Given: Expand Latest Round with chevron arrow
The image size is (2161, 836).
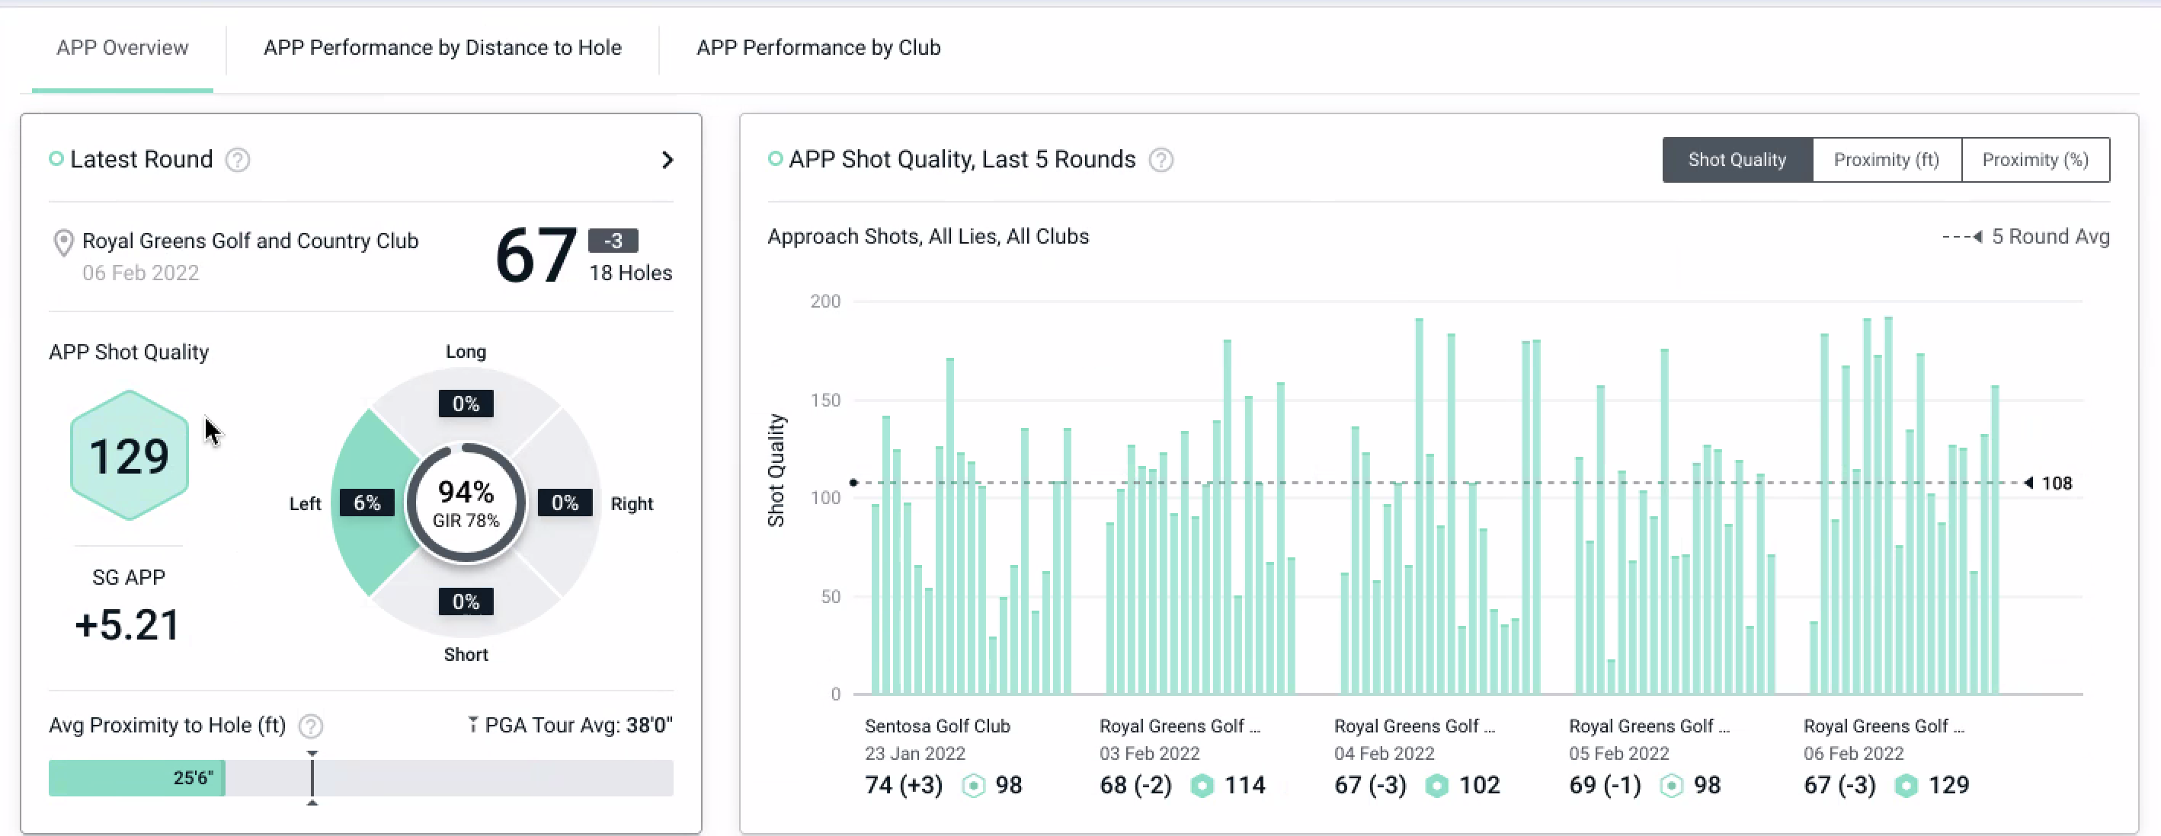Looking at the screenshot, I should pyautogui.click(x=667, y=160).
